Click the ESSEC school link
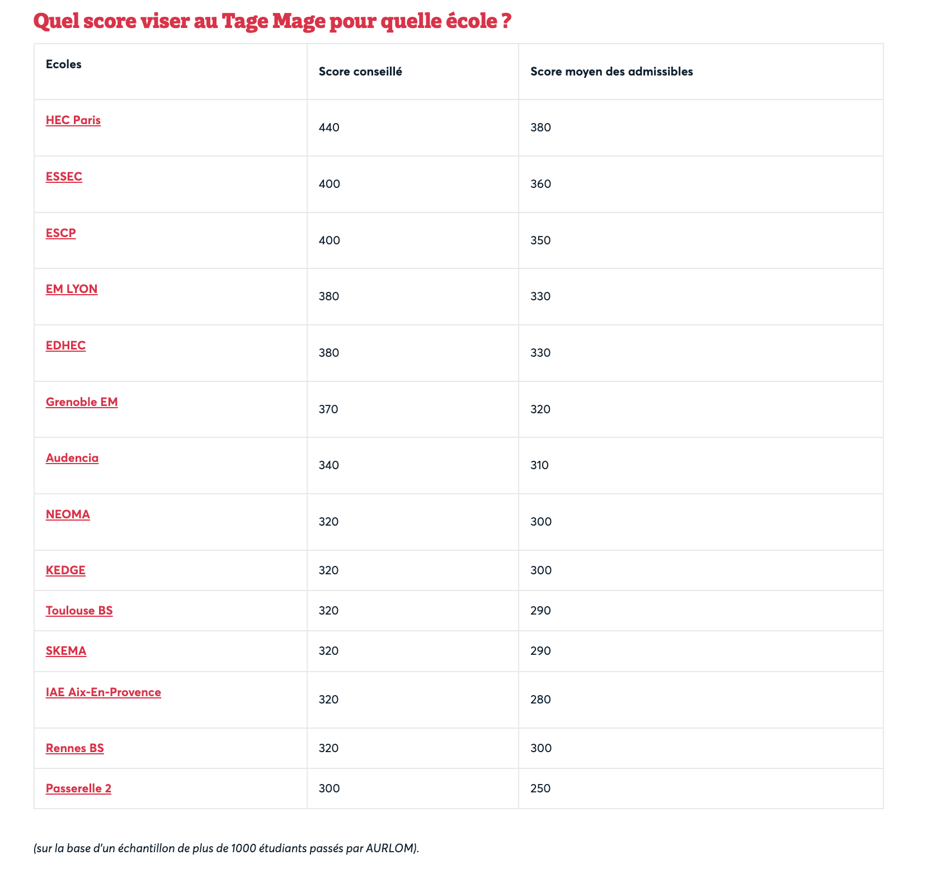This screenshot has width=941, height=869. pos(64,177)
